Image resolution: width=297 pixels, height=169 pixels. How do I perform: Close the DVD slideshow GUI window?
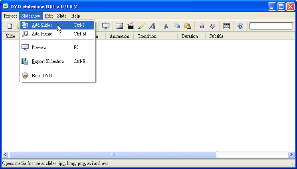click(x=290, y=7)
